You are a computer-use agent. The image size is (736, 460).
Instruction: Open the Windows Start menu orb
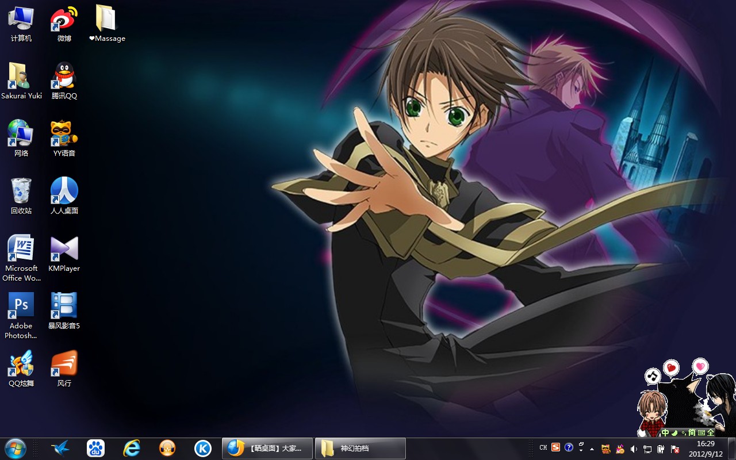click(x=16, y=448)
